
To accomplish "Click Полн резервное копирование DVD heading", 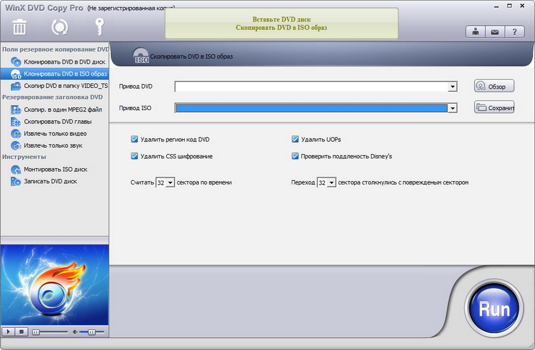I will 55,50.
